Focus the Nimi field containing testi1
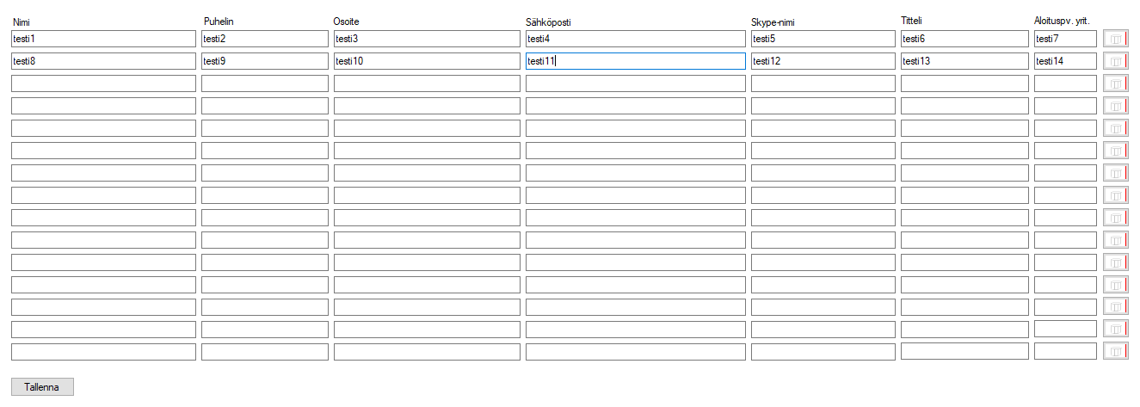 point(104,39)
